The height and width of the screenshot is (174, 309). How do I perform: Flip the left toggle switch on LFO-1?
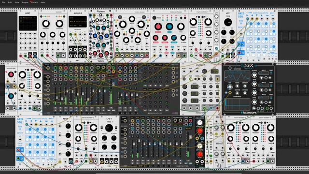102,128
